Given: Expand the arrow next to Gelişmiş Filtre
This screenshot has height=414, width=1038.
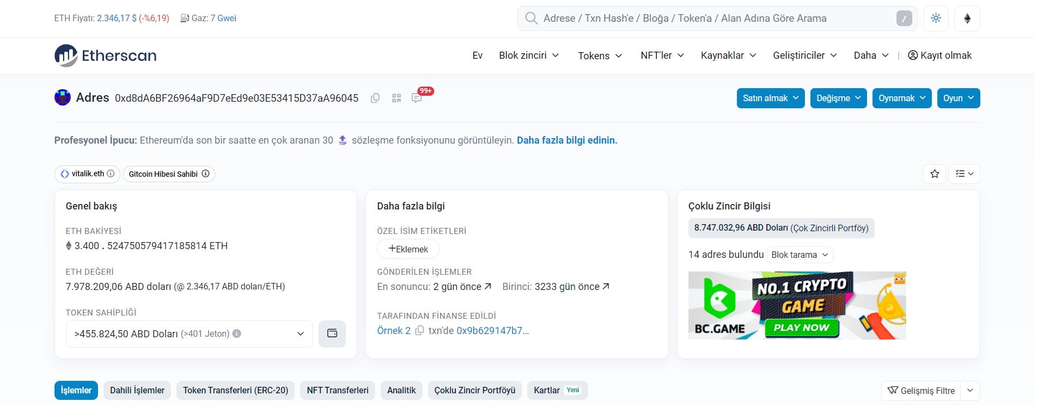Looking at the screenshot, I should [970, 391].
